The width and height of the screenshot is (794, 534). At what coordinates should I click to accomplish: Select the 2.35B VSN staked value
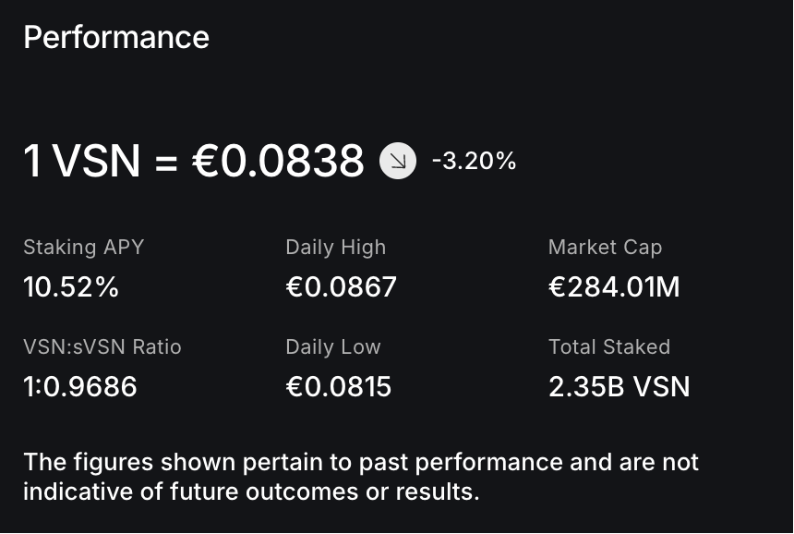tap(619, 386)
